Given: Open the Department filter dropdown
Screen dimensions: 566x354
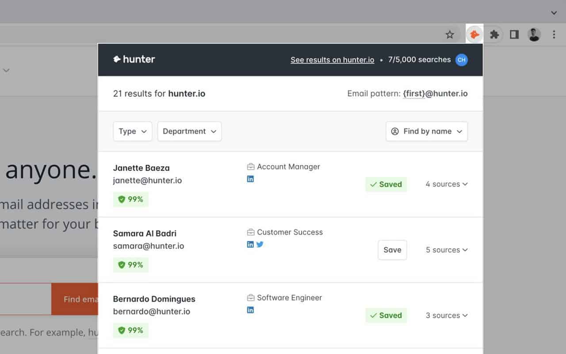Looking at the screenshot, I should pyautogui.click(x=189, y=131).
